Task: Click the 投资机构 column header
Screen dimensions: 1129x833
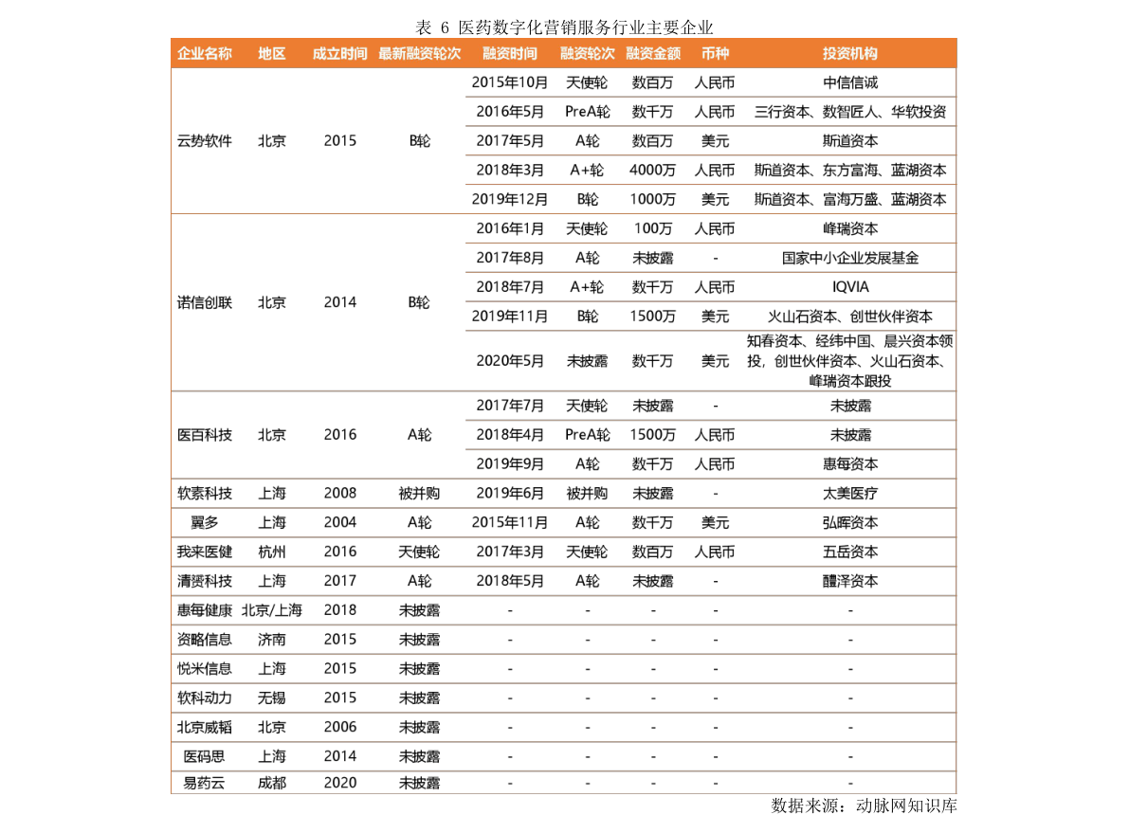Action: (x=849, y=54)
